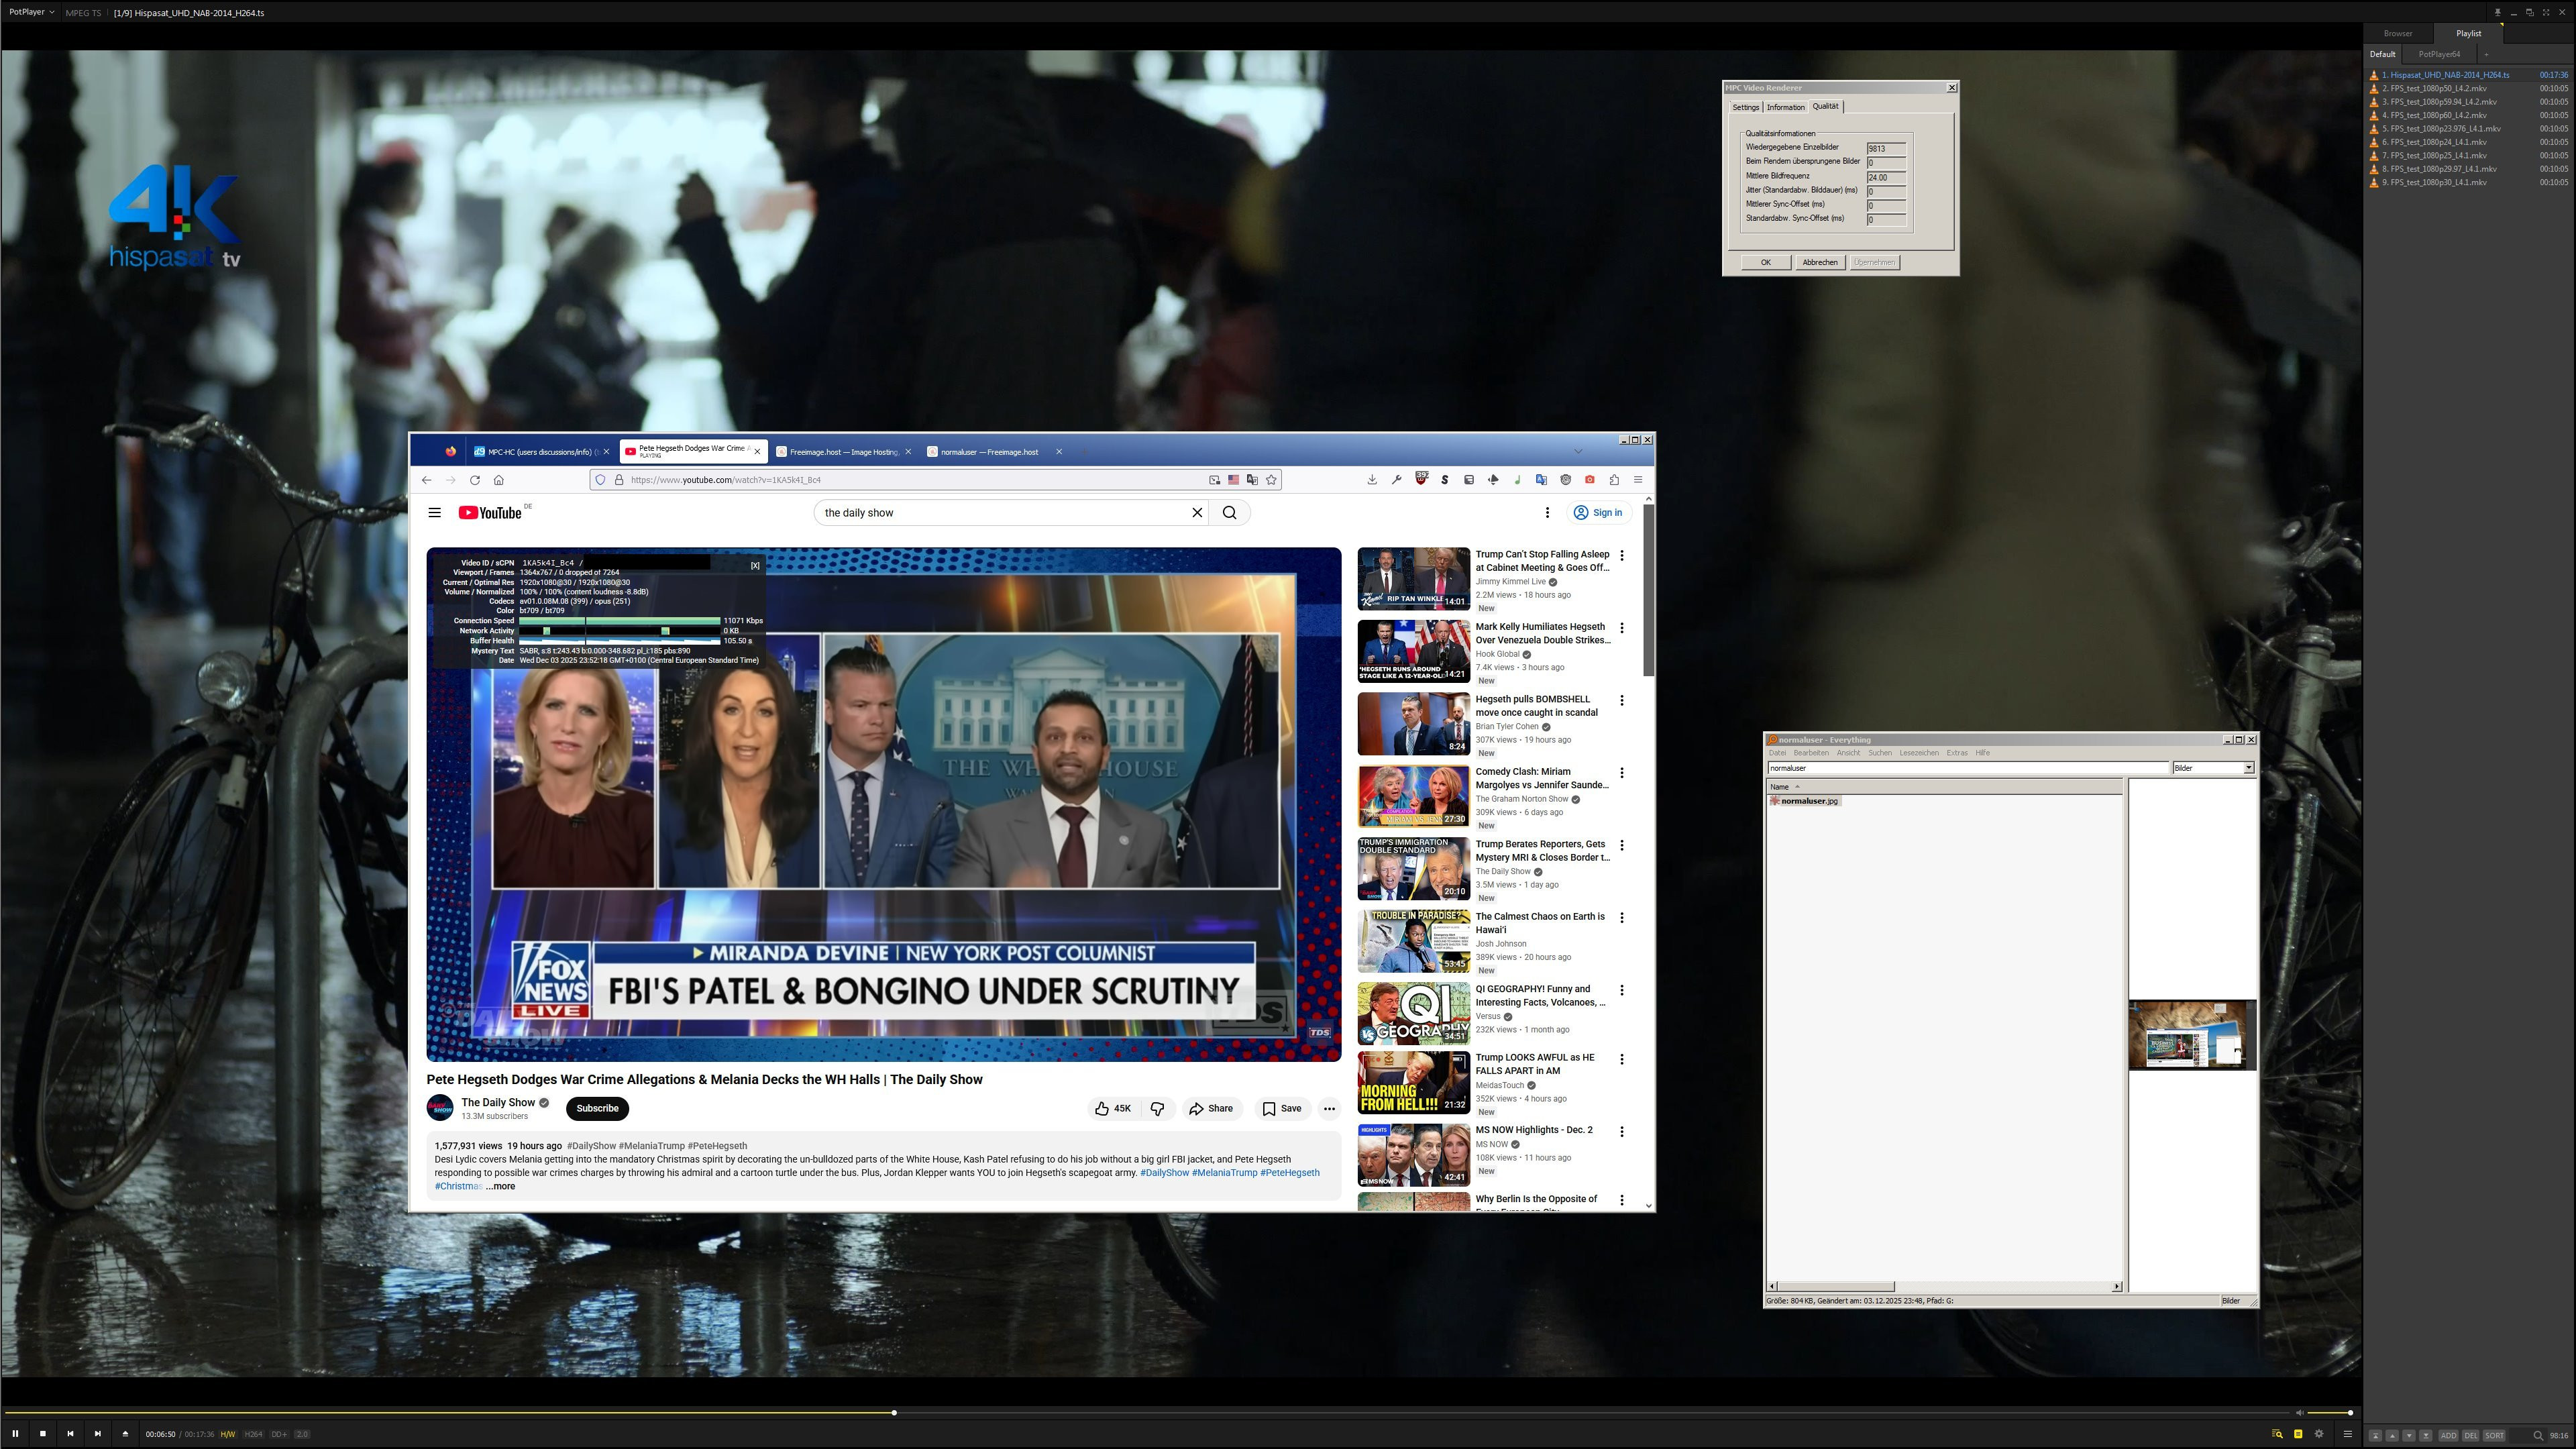Mute audio with speaker icon

click(x=2299, y=1412)
